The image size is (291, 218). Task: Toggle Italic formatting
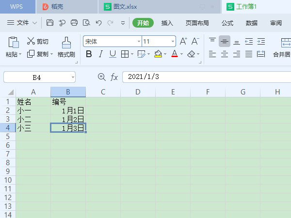click(101, 54)
